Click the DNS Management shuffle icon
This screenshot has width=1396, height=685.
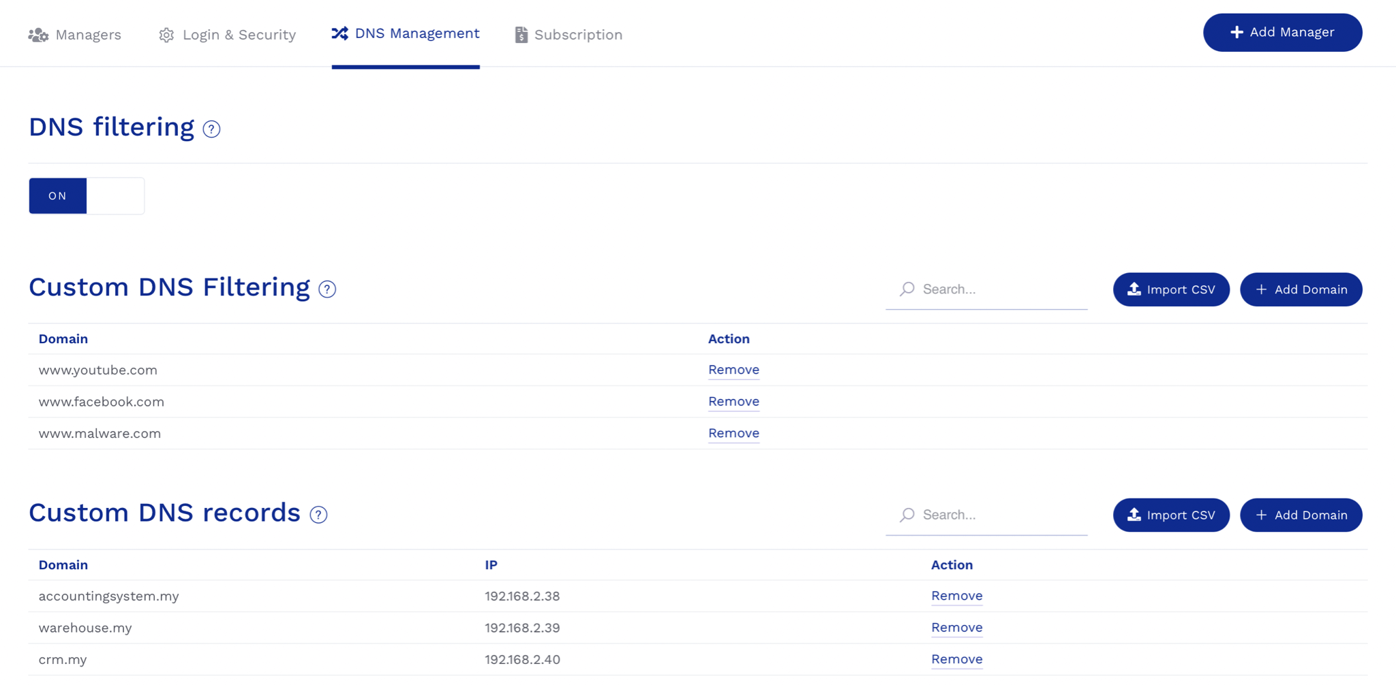[339, 33]
